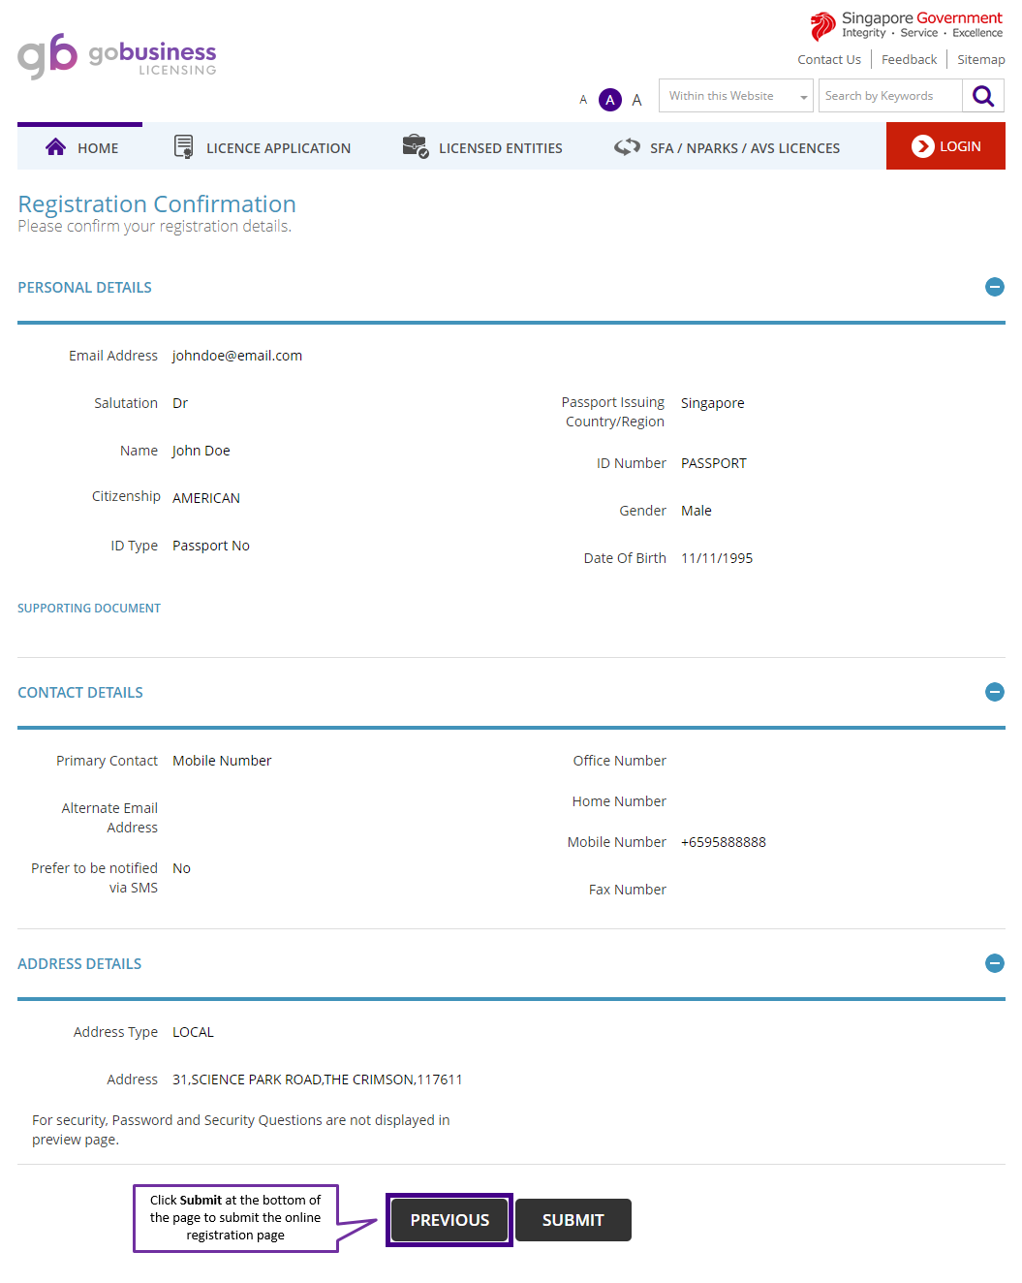This screenshot has height=1283, width=1022.
Task: Click the Home house icon
Action: coord(55,147)
